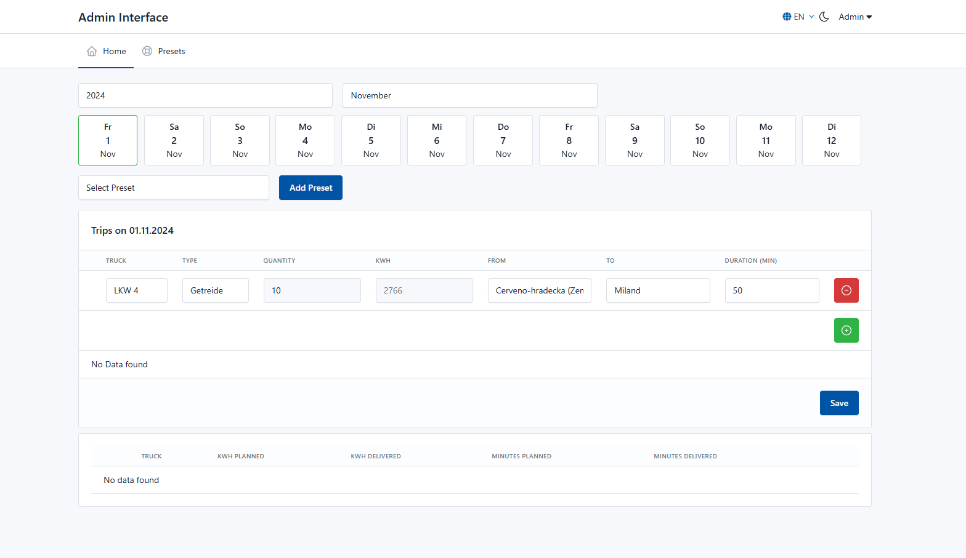Select Mi 6 Nov day card
The image size is (966, 558).
(x=437, y=140)
